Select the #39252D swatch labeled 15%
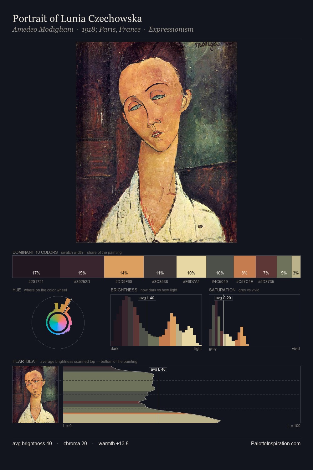Viewport: 313px width, 470px height. coord(82,267)
